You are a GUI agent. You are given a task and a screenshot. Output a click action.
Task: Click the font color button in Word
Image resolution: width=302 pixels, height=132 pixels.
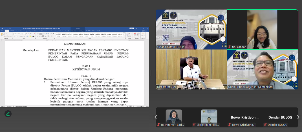point(33,36)
